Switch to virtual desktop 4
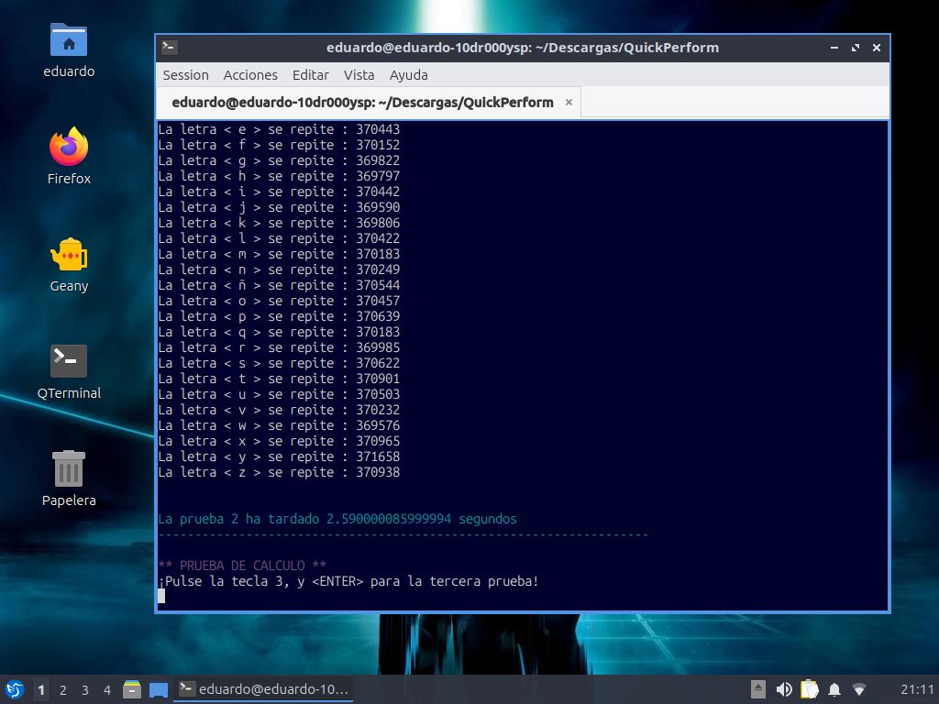This screenshot has width=939, height=704. [107, 689]
